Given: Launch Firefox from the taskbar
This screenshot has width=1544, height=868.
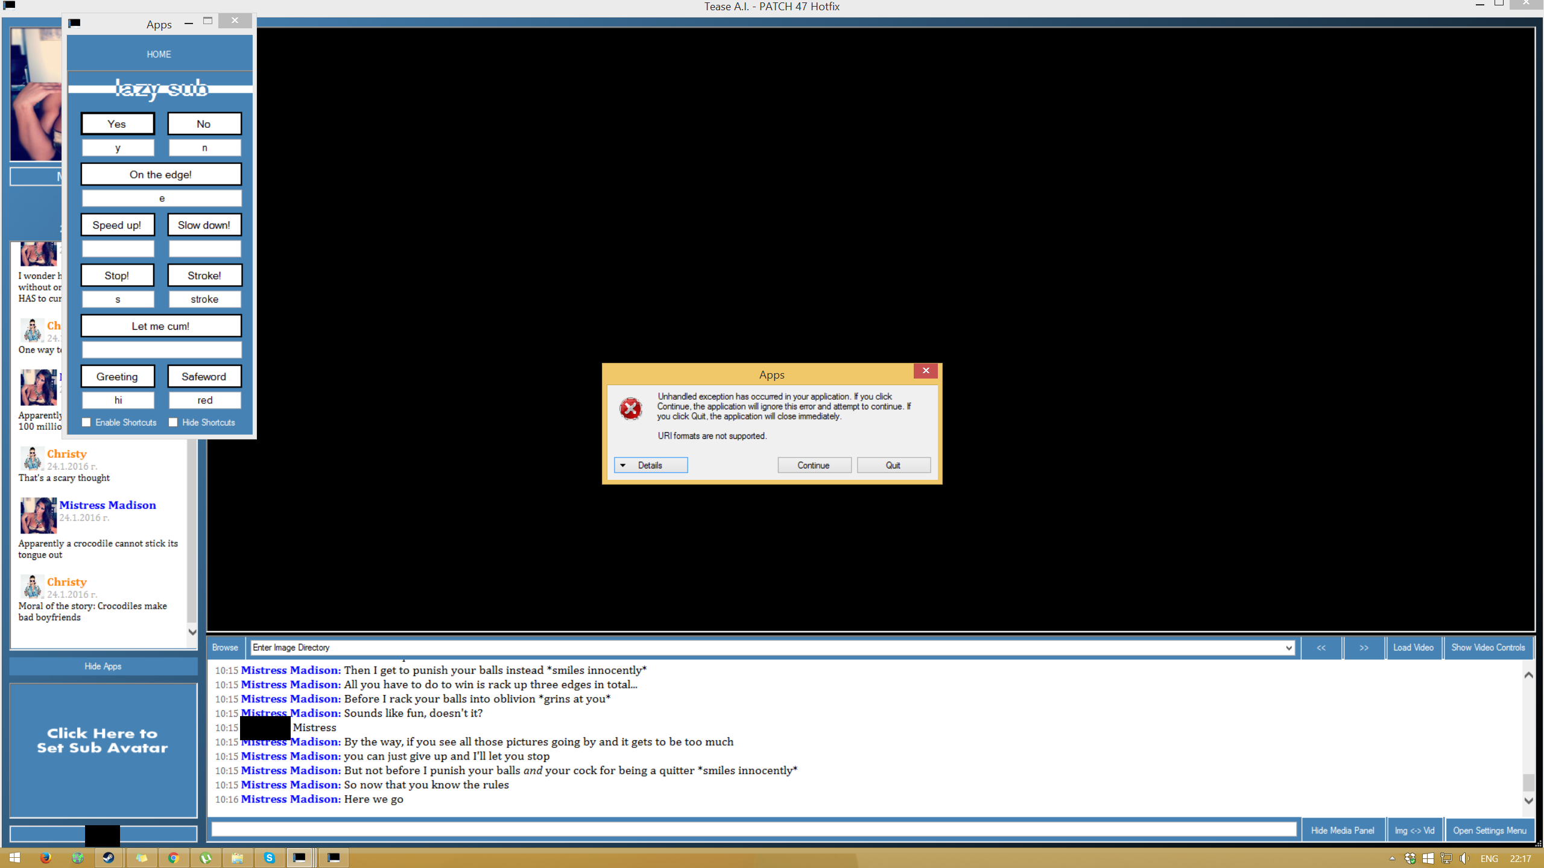Looking at the screenshot, I should point(46,858).
